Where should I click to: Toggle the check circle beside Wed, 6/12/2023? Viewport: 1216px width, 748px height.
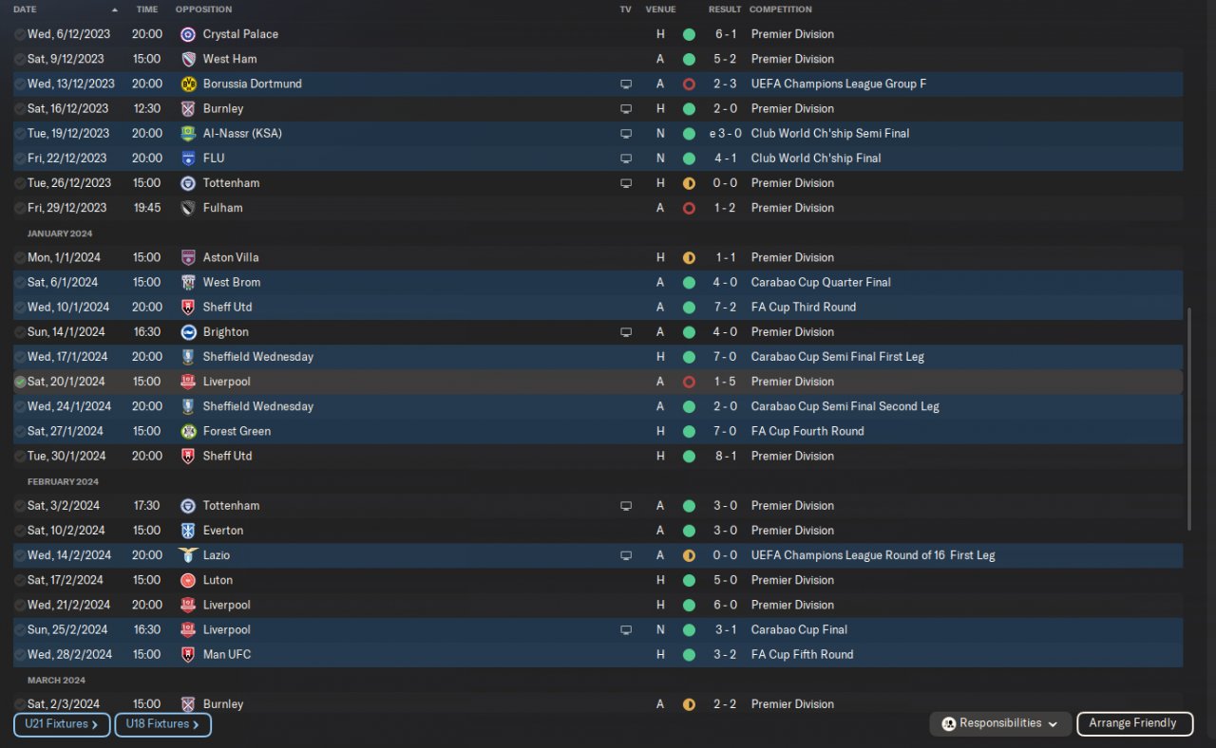point(20,34)
